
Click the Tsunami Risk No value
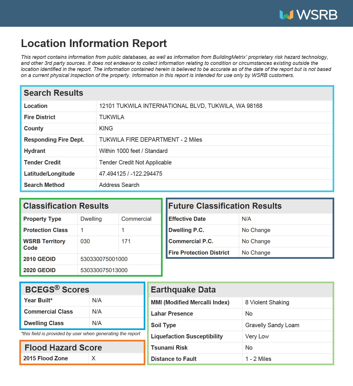[x=249, y=348]
